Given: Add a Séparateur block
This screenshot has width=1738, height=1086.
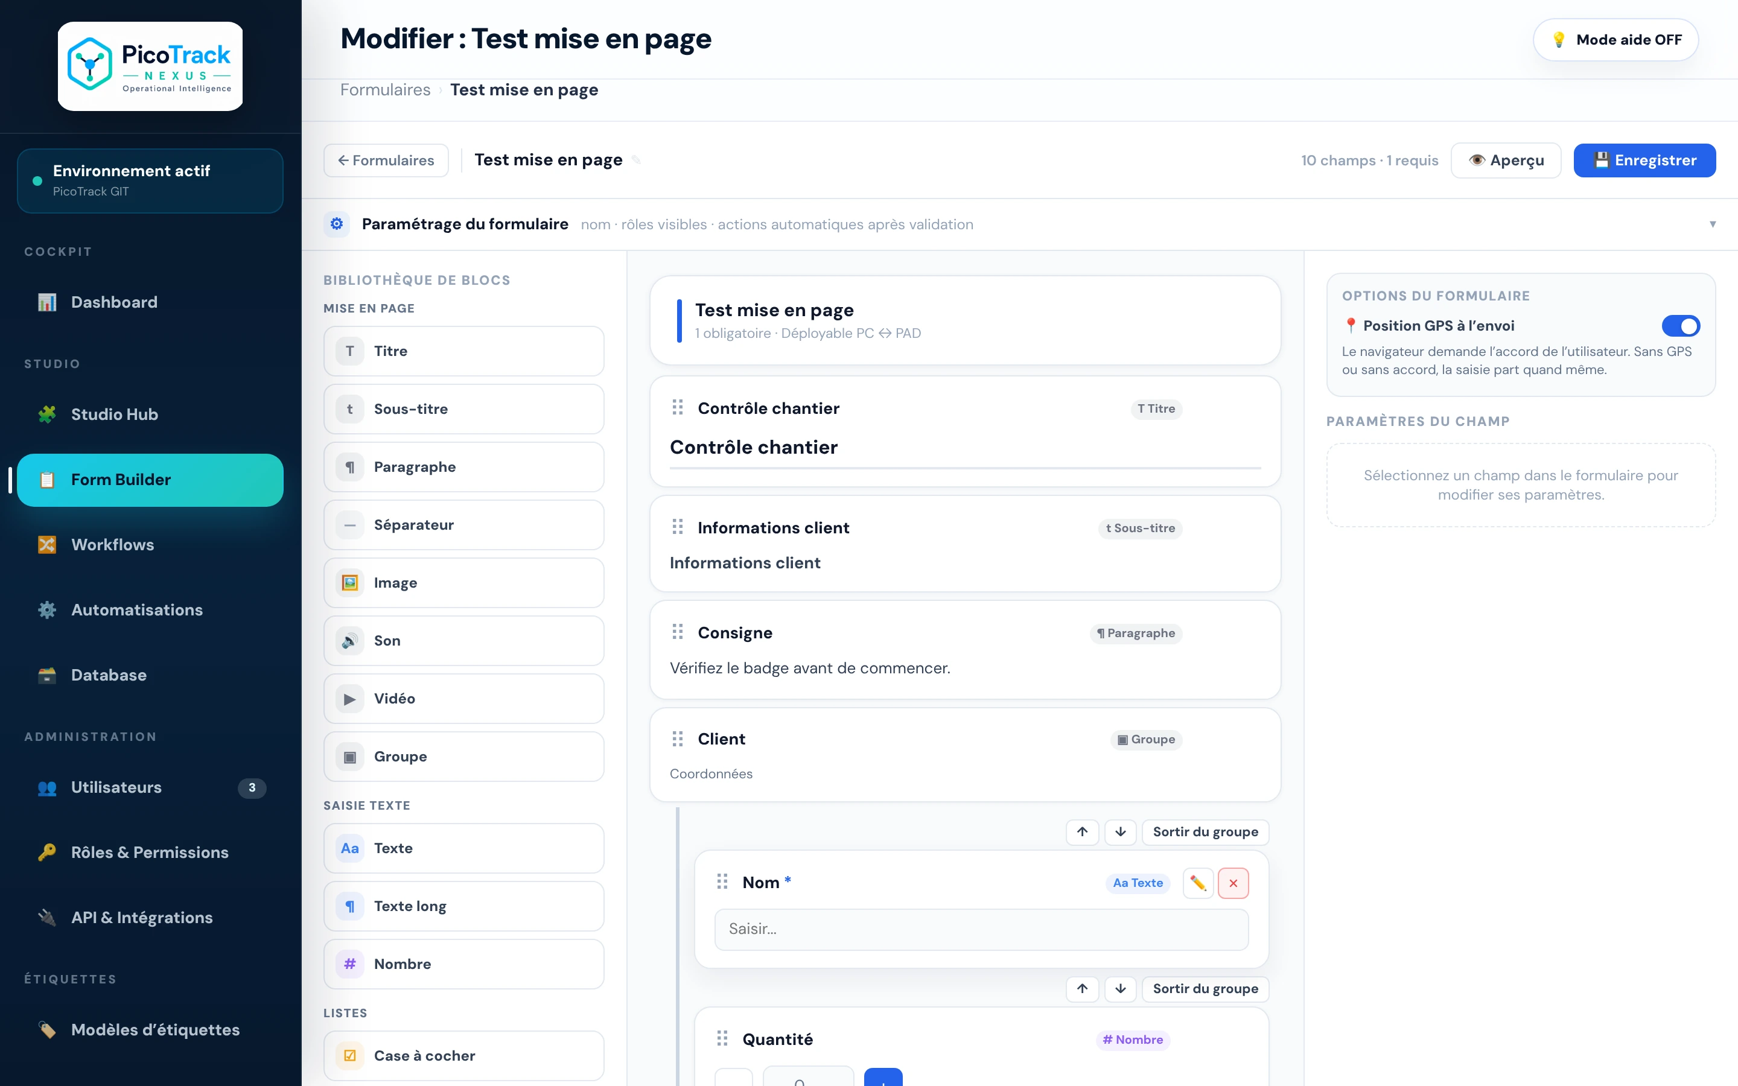Looking at the screenshot, I should tap(464, 525).
